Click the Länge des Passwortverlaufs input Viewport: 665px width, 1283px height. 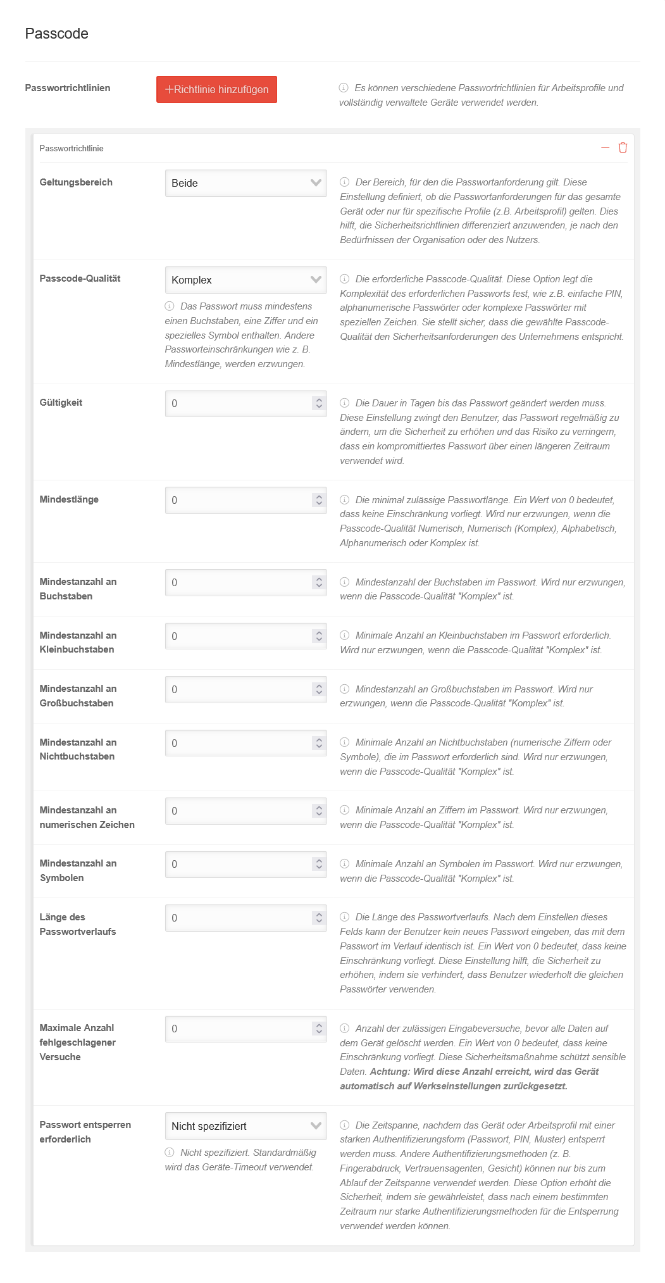238,918
